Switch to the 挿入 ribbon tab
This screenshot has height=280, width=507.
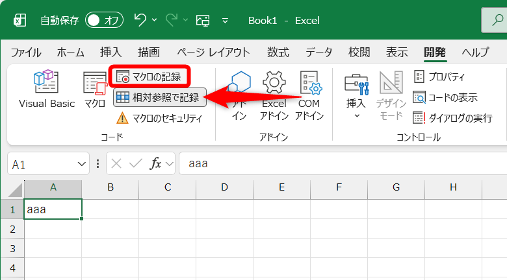[111, 52]
